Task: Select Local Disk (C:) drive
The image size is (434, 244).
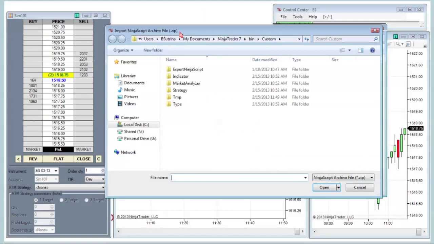Action: (136, 124)
